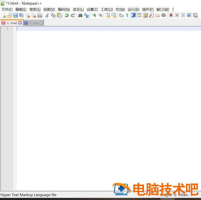Viewport: 201px width, 200px height.
Task: Close the 1.html tab with its X
Action: click(20, 23)
